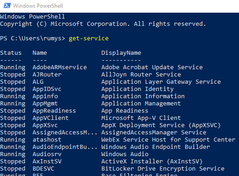Click the Name column header
Image resolution: width=239 pixels, height=176 pixels.
[x=40, y=53]
